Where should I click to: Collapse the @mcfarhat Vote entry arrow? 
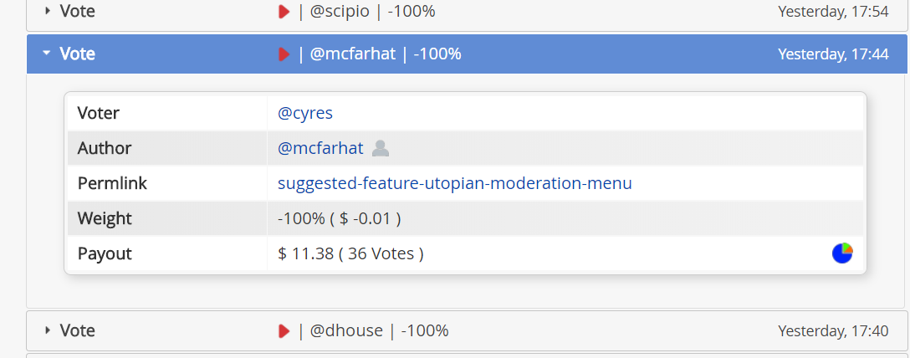click(47, 54)
